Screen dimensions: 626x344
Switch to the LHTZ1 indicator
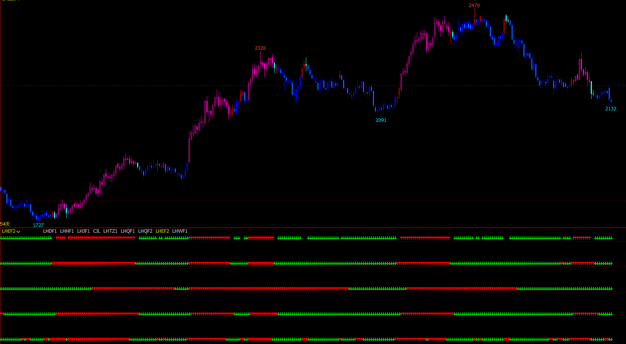[110, 231]
